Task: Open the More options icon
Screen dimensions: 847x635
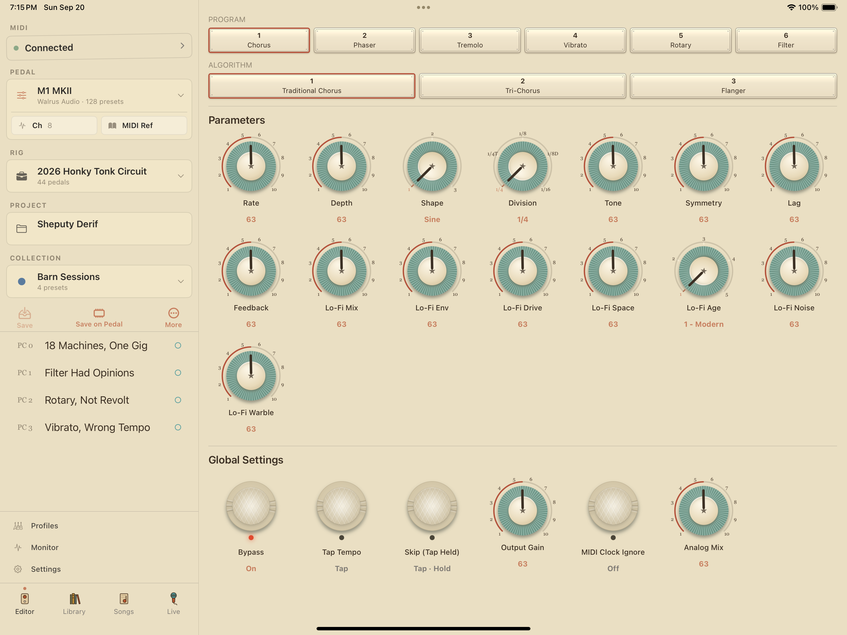Action: (x=173, y=313)
